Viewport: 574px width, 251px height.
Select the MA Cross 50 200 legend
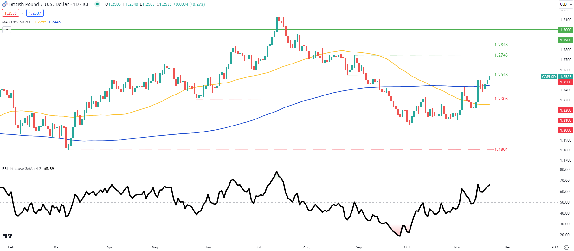(17, 22)
